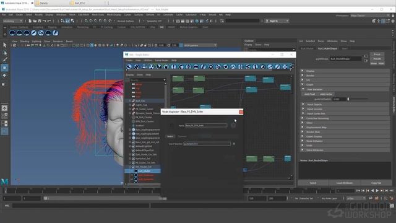
Task: Save the current scene icon
Action: click(40, 21)
